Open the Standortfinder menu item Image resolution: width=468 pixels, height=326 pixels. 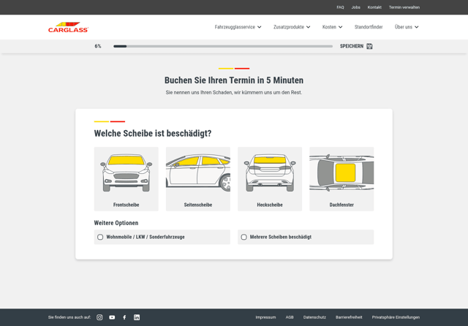[x=369, y=27]
